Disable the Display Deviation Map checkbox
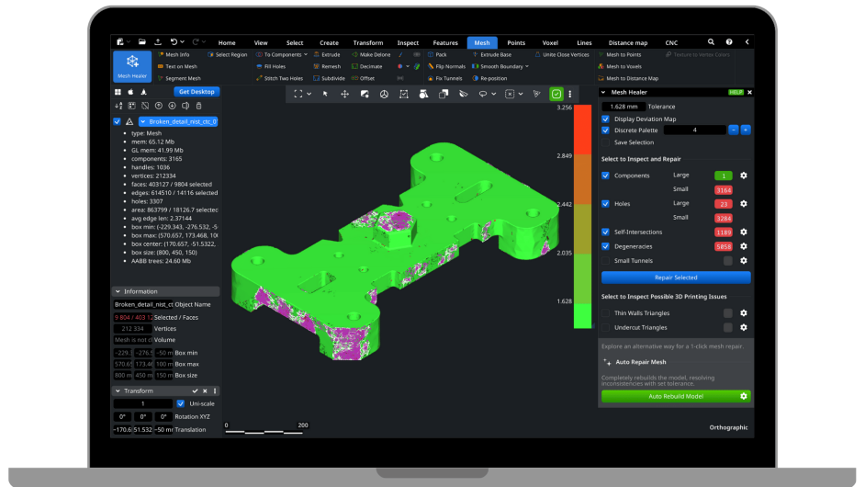This screenshot has width=865, height=487. 605,119
